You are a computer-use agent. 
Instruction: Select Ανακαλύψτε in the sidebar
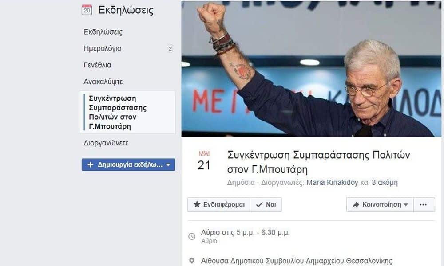103,82
